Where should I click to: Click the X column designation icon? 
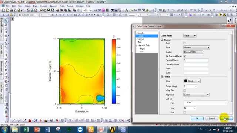coord(207,10)
